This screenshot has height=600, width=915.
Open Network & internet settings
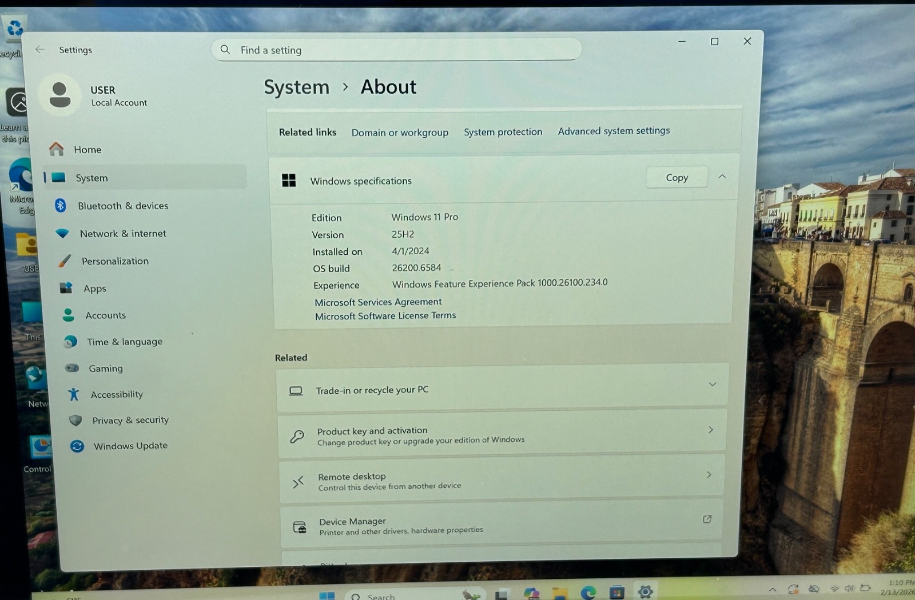(123, 233)
